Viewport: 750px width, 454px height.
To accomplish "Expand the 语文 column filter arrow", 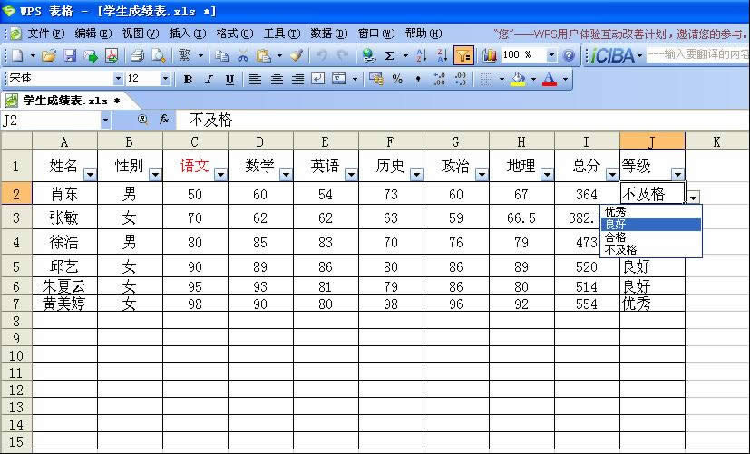I will pyautogui.click(x=220, y=175).
